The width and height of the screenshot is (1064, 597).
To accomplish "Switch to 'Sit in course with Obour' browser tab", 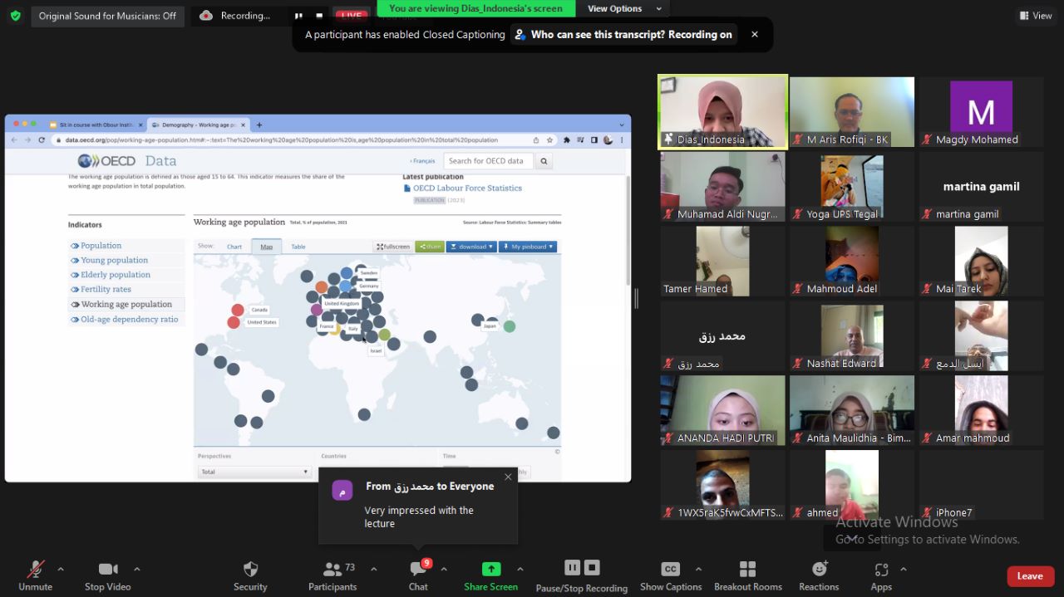I will 94,125.
